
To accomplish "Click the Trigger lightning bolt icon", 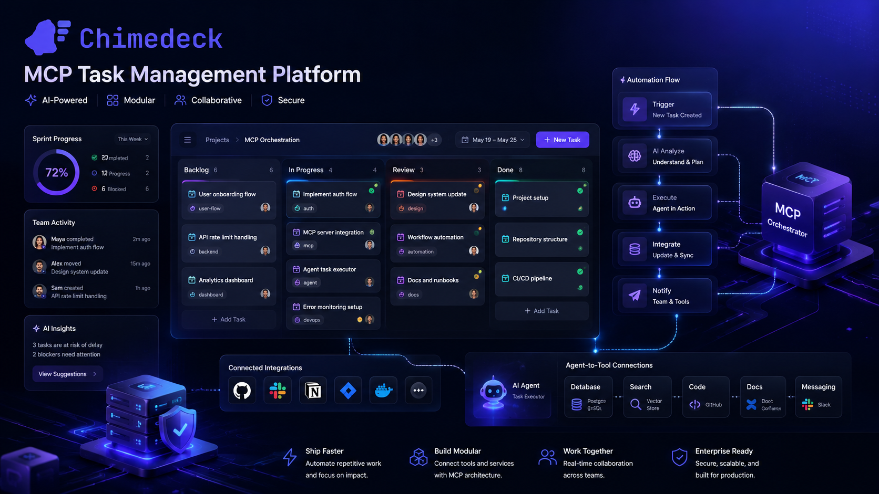I will tap(635, 109).
